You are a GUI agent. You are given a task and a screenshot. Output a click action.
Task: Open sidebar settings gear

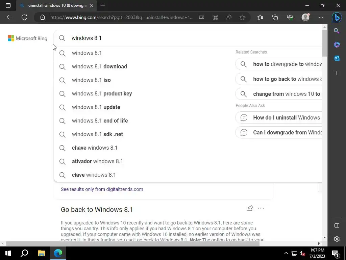pos(337,239)
